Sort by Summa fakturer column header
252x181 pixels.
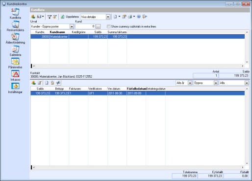(117, 32)
